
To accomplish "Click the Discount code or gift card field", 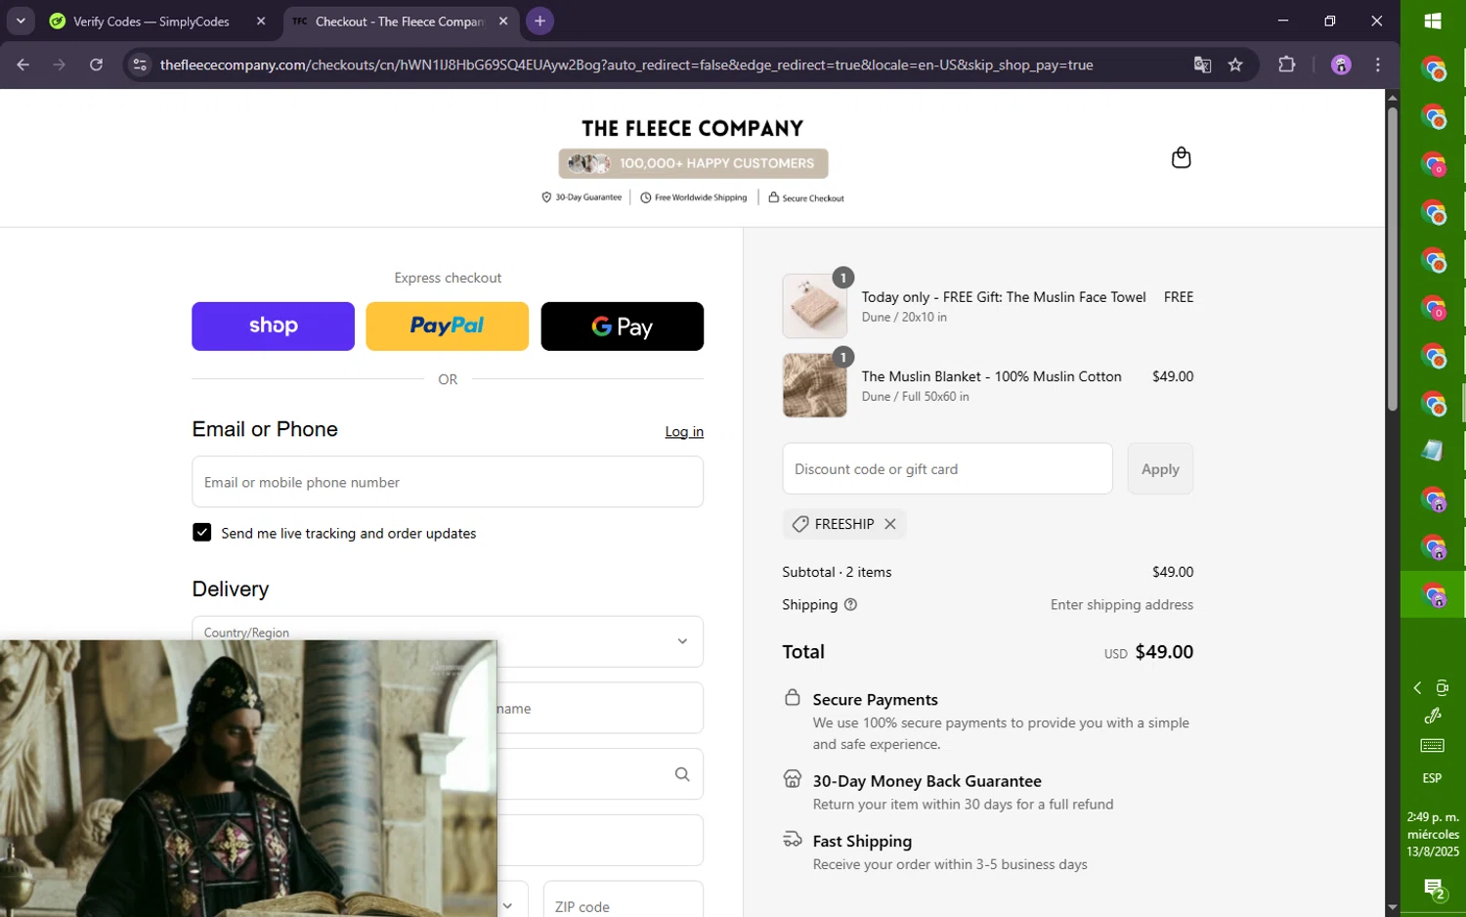I will point(947,469).
